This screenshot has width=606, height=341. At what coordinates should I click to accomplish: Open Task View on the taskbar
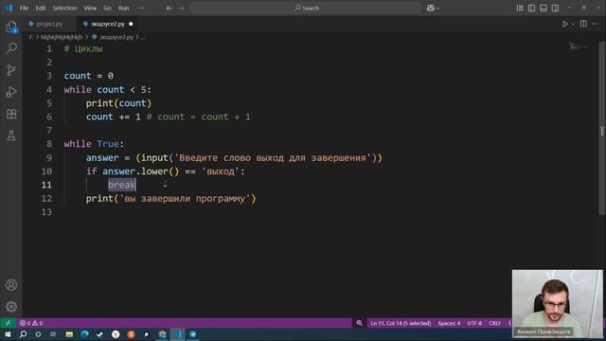[53, 334]
